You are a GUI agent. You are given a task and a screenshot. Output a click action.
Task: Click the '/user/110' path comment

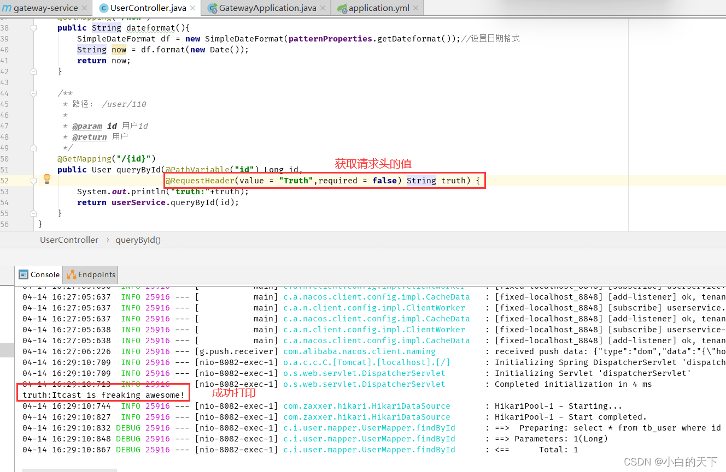(124, 104)
